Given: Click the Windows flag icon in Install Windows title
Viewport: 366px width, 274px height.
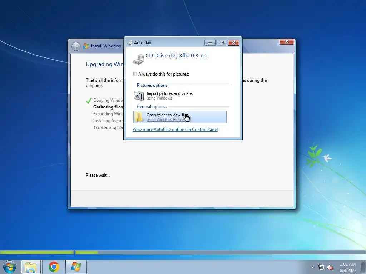Looking at the screenshot, I should click(86, 46).
